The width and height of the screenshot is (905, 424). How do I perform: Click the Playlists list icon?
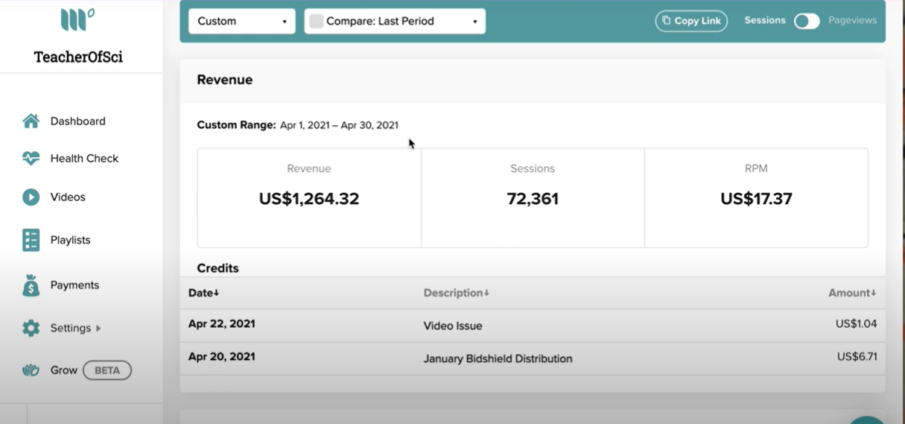tap(31, 240)
